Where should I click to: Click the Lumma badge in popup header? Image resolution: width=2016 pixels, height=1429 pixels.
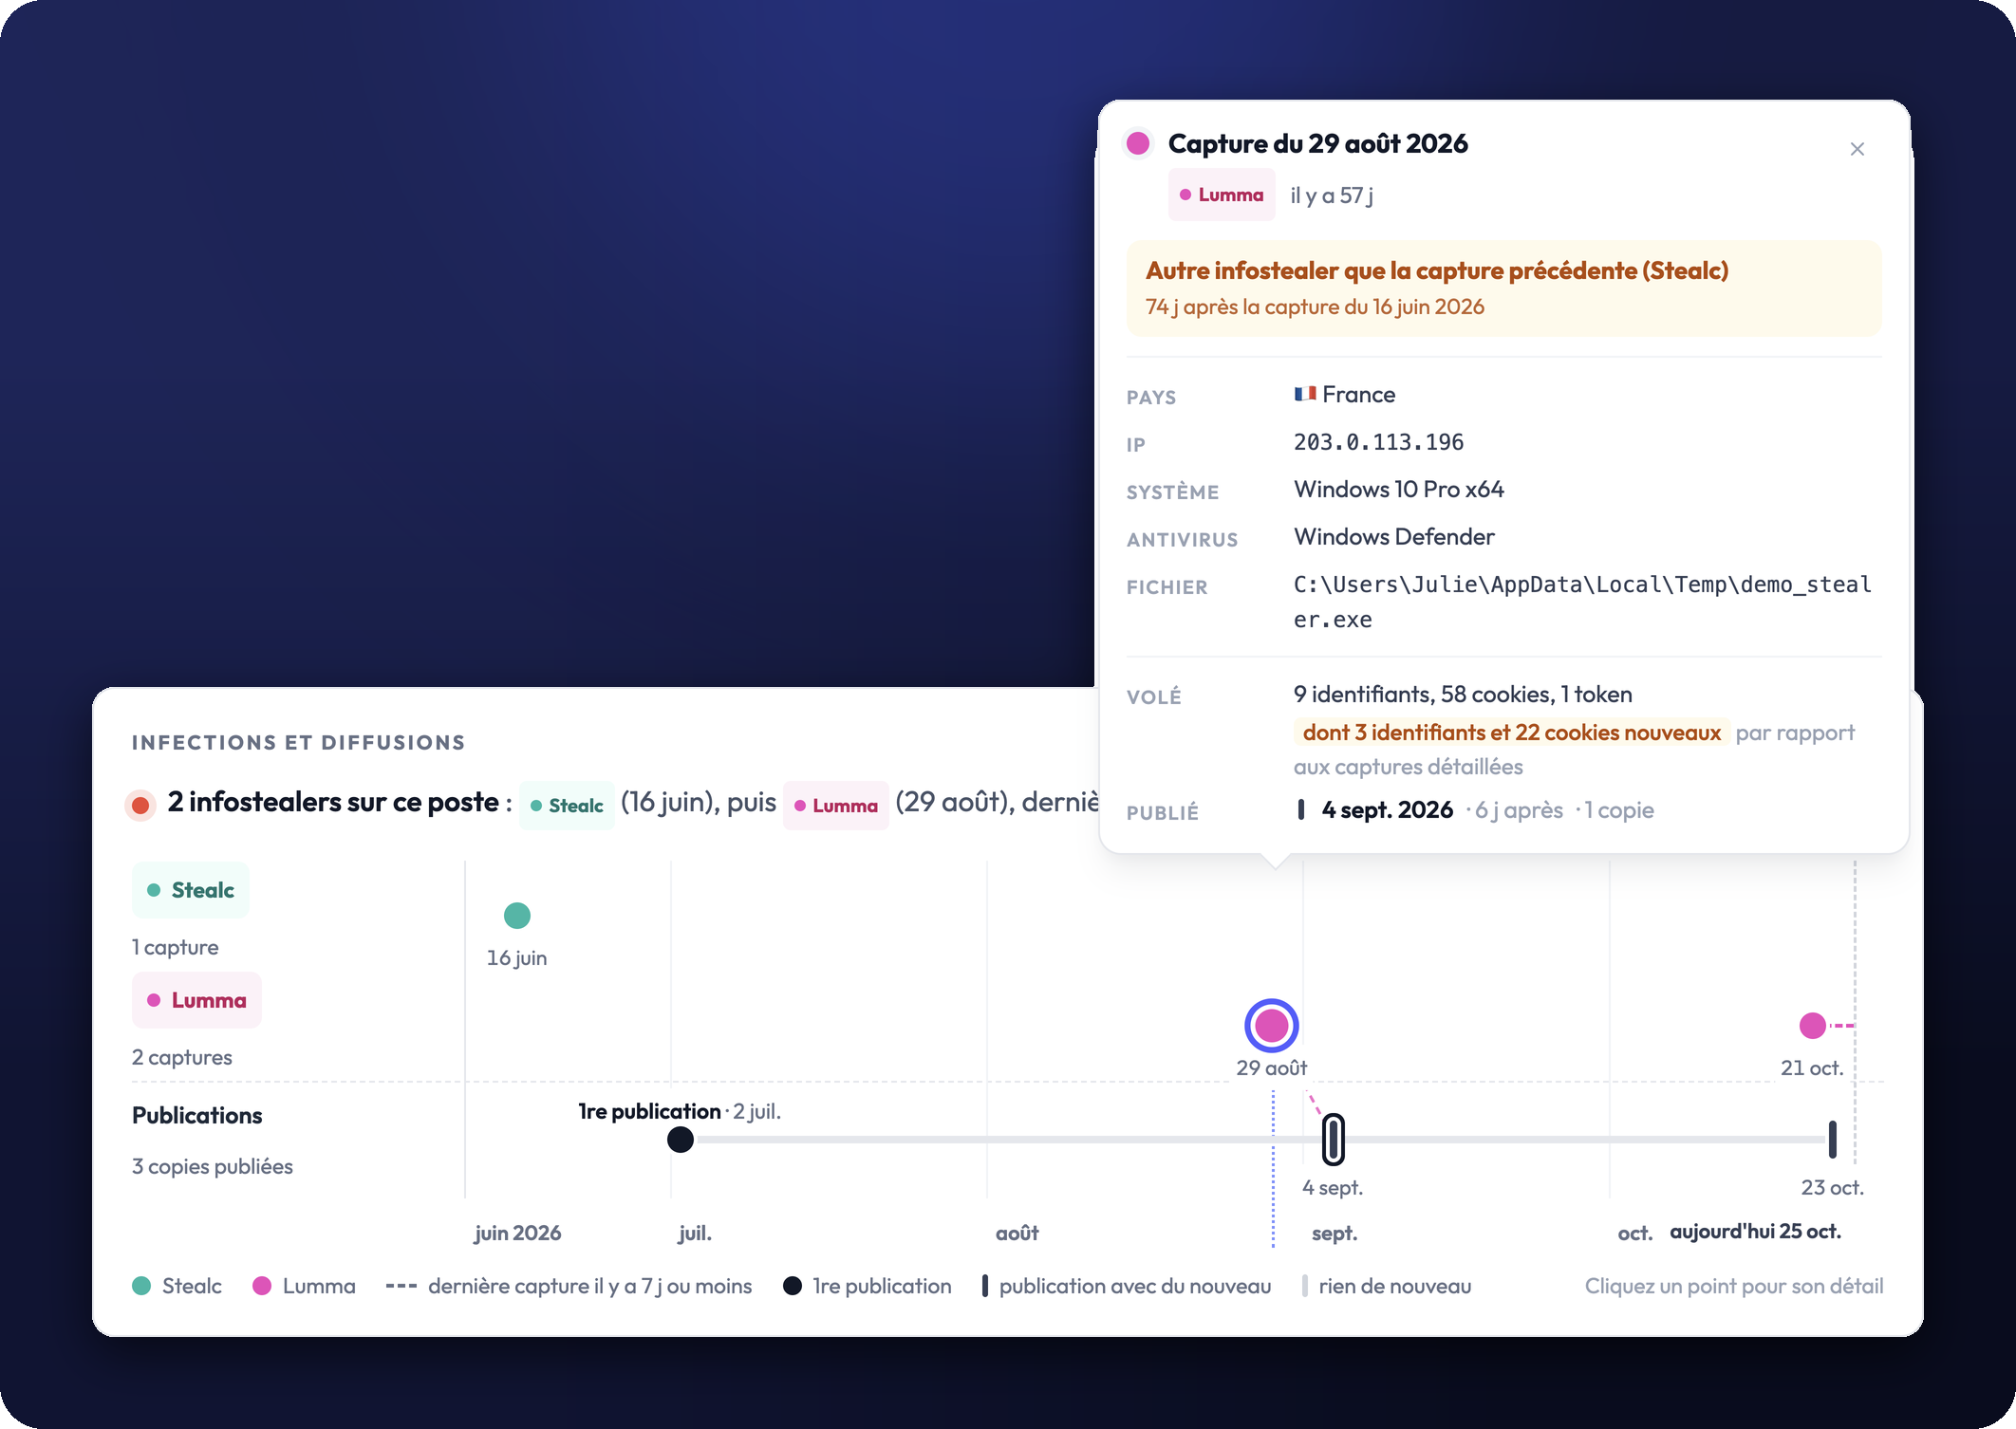[1222, 195]
